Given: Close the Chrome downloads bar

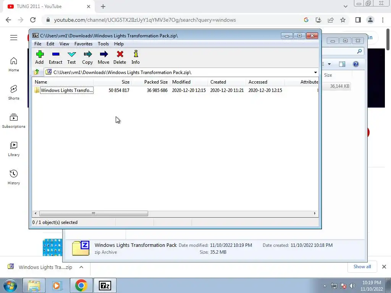Looking at the screenshot, I should coord(384,267).
